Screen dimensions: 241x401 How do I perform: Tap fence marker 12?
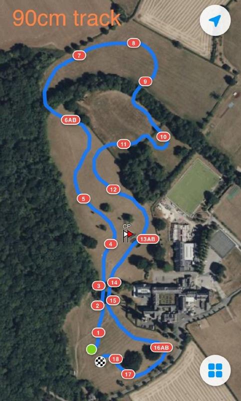[113, 189]
